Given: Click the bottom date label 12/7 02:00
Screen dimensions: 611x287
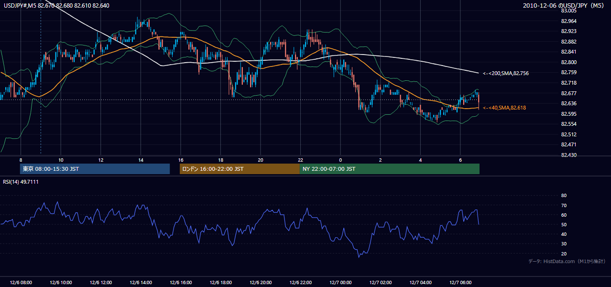Looking at the screenshot, I should pos(381,283).
